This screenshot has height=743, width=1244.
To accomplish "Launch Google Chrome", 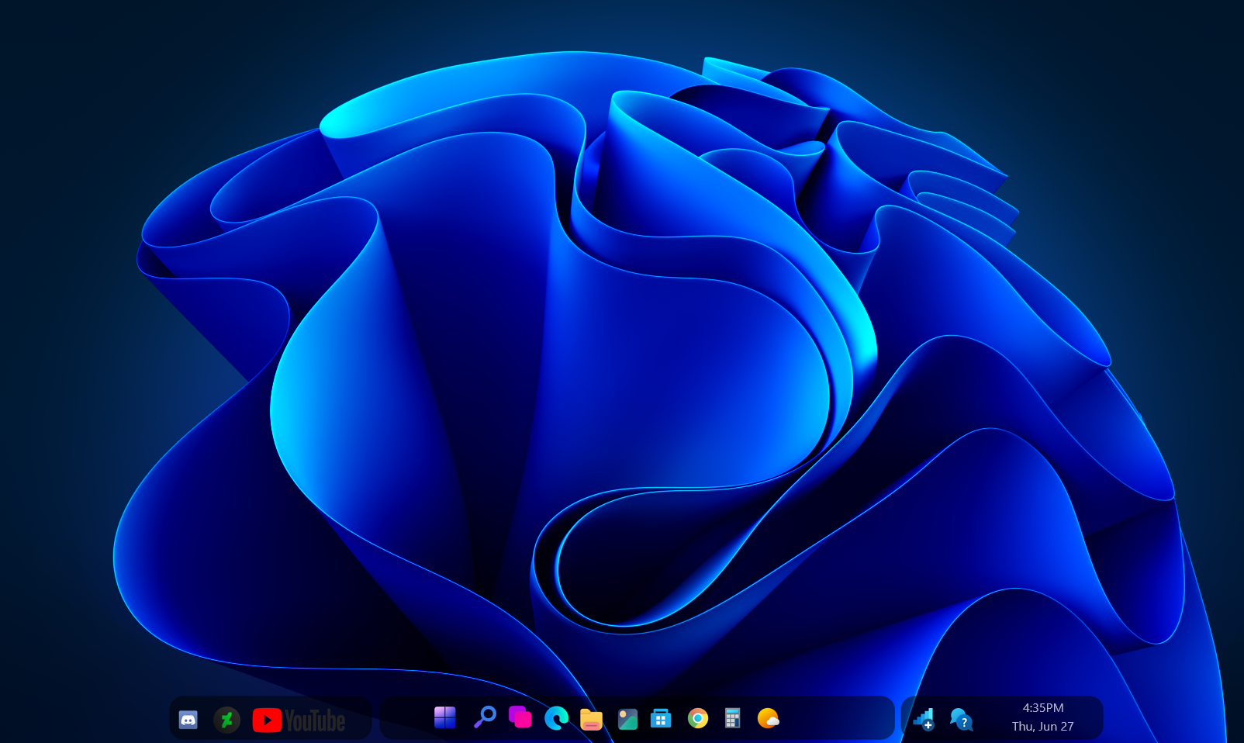I will pyautogui.click(x=697, y=719).
